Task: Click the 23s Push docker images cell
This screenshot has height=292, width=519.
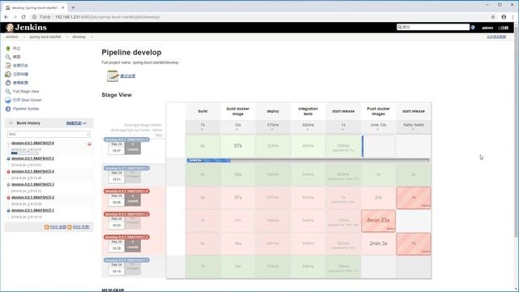Action: [379, 197]
